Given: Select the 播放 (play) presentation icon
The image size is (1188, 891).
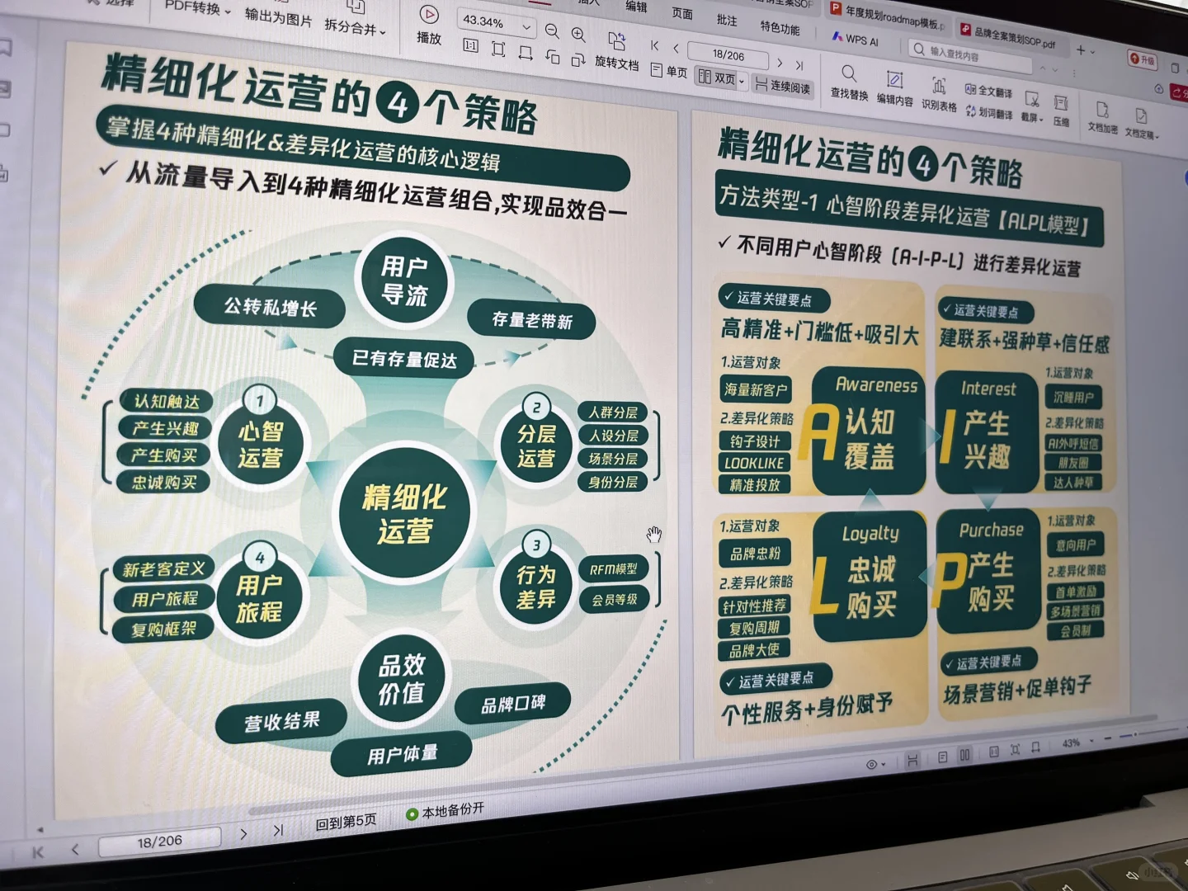Looking at the screenshot, I should pyautogui.click(x=428, y=18).
